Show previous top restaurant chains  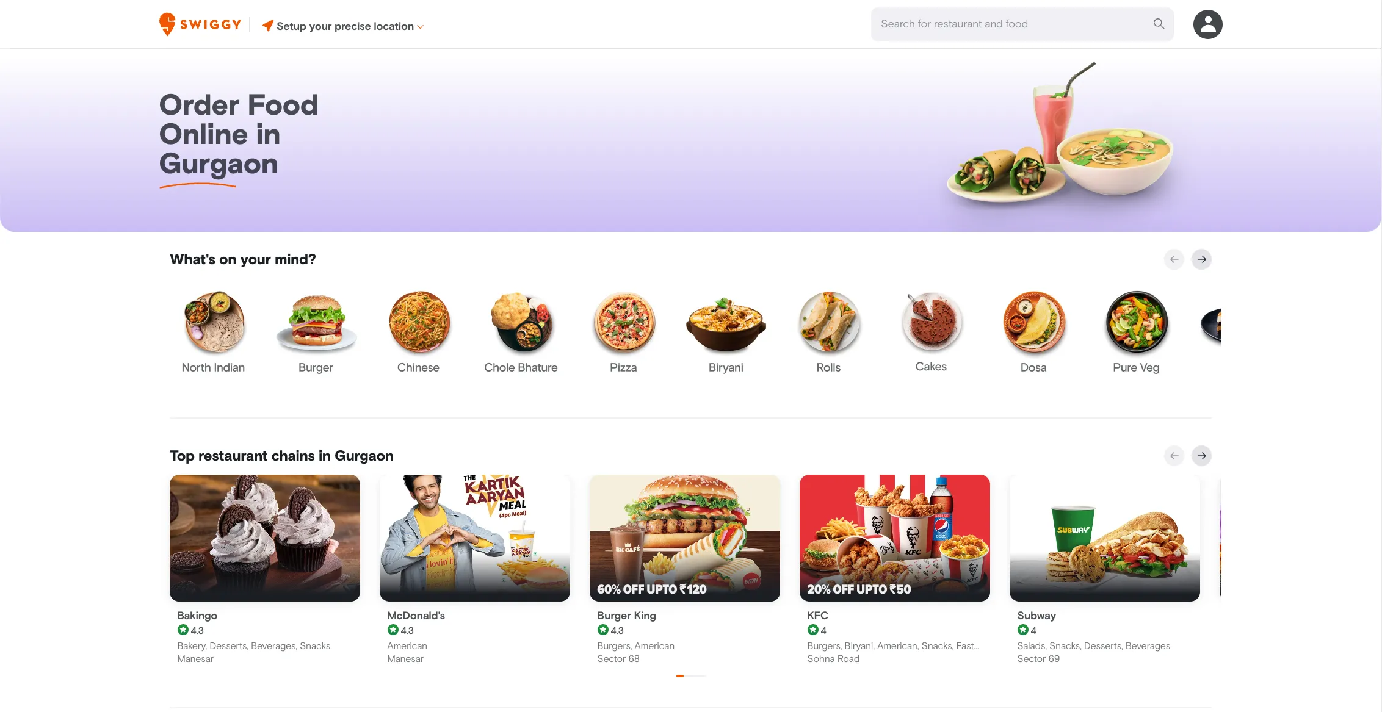(x=1174, y=456)
